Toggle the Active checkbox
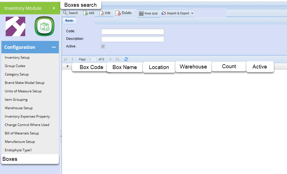 click(103, 46)
